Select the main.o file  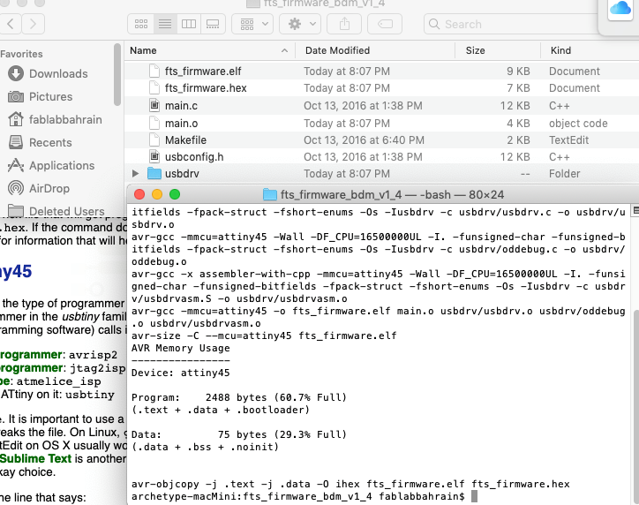pyautogui.click(x=381, y=123)
